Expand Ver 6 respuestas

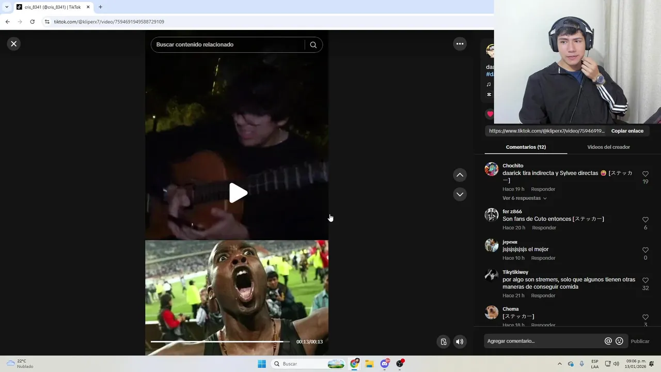click(524, 198)
